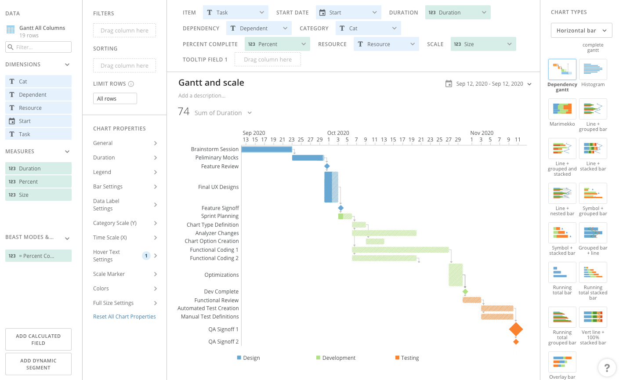Collapse the Dimensions section
Image resolution: width=619 pixels, height=380 pixels.
[x=67, y=65]
